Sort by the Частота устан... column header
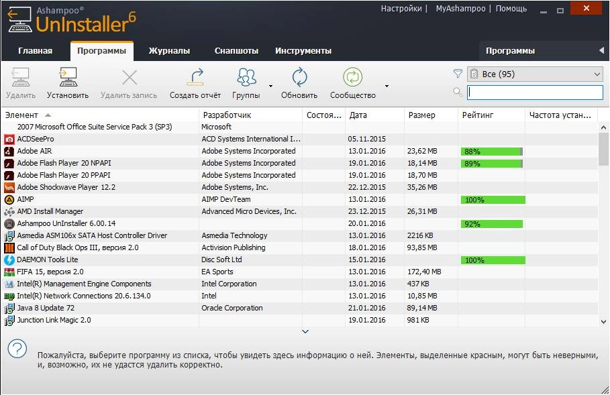 point(562,115)
